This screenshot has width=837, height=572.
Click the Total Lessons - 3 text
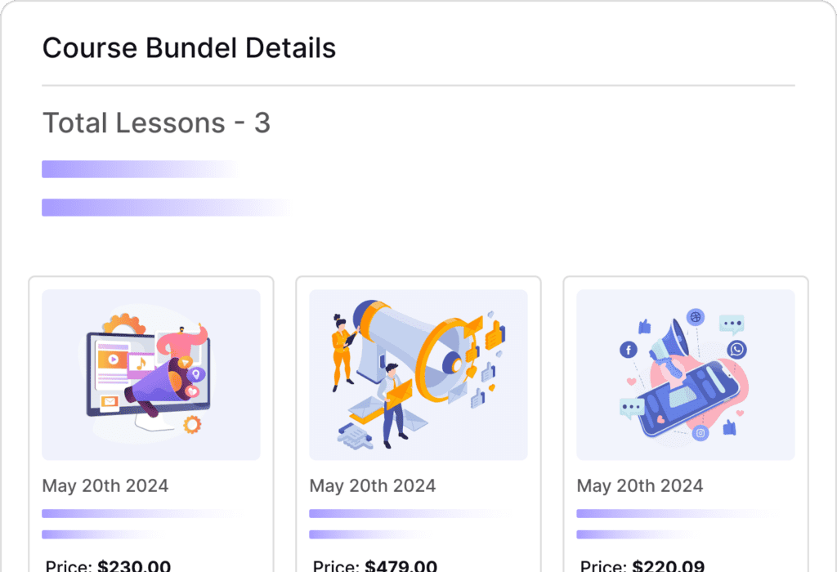(156, 123)
